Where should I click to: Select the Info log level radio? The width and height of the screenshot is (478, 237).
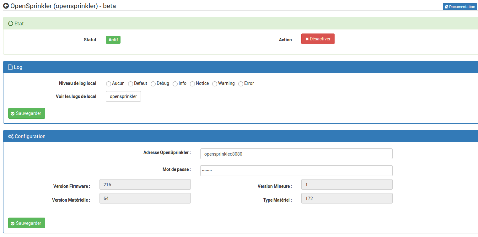pyautogui.click(x=175, y=84)
